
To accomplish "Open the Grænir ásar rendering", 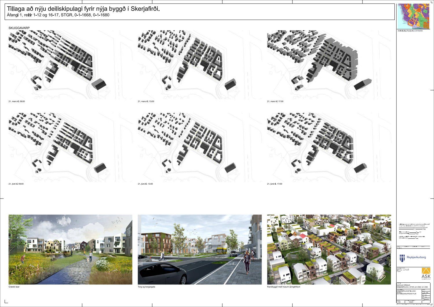I will [x=70, y=249].
